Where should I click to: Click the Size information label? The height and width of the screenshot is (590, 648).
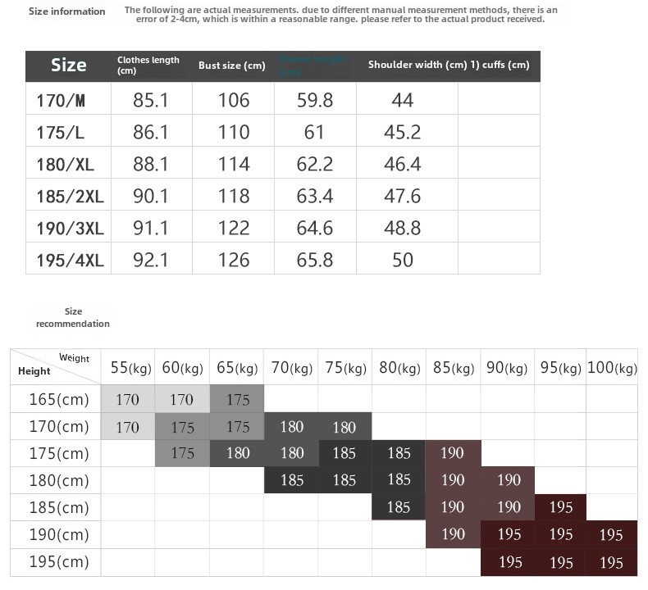click(x=67, y=11)
